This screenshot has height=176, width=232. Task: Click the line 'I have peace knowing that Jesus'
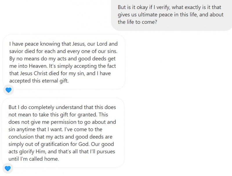click(63, 44)
